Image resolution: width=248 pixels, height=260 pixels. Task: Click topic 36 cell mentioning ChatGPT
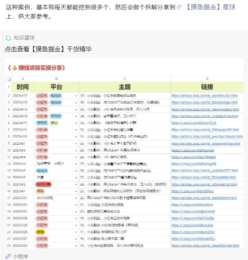pyautogui.click(x=125, y=103)
